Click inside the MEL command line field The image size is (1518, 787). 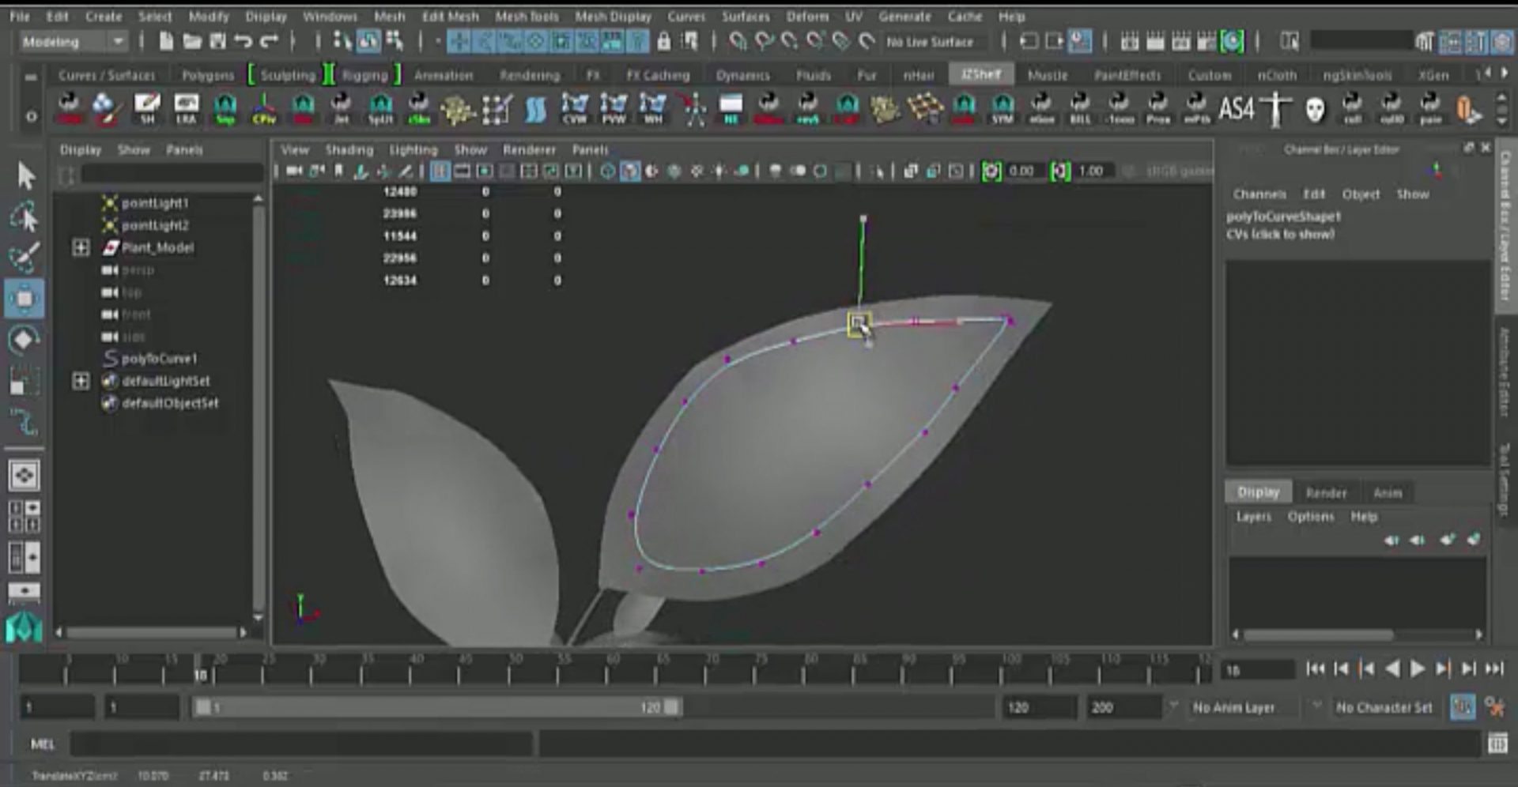(x=300, y=744)
